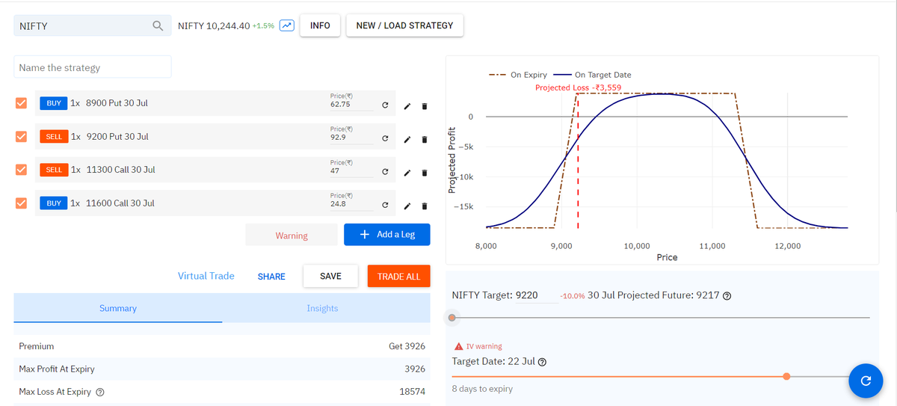Uncheck the 8900 Put leg checkbox
This screenshot has width=897, height=406.
[21, 103]
